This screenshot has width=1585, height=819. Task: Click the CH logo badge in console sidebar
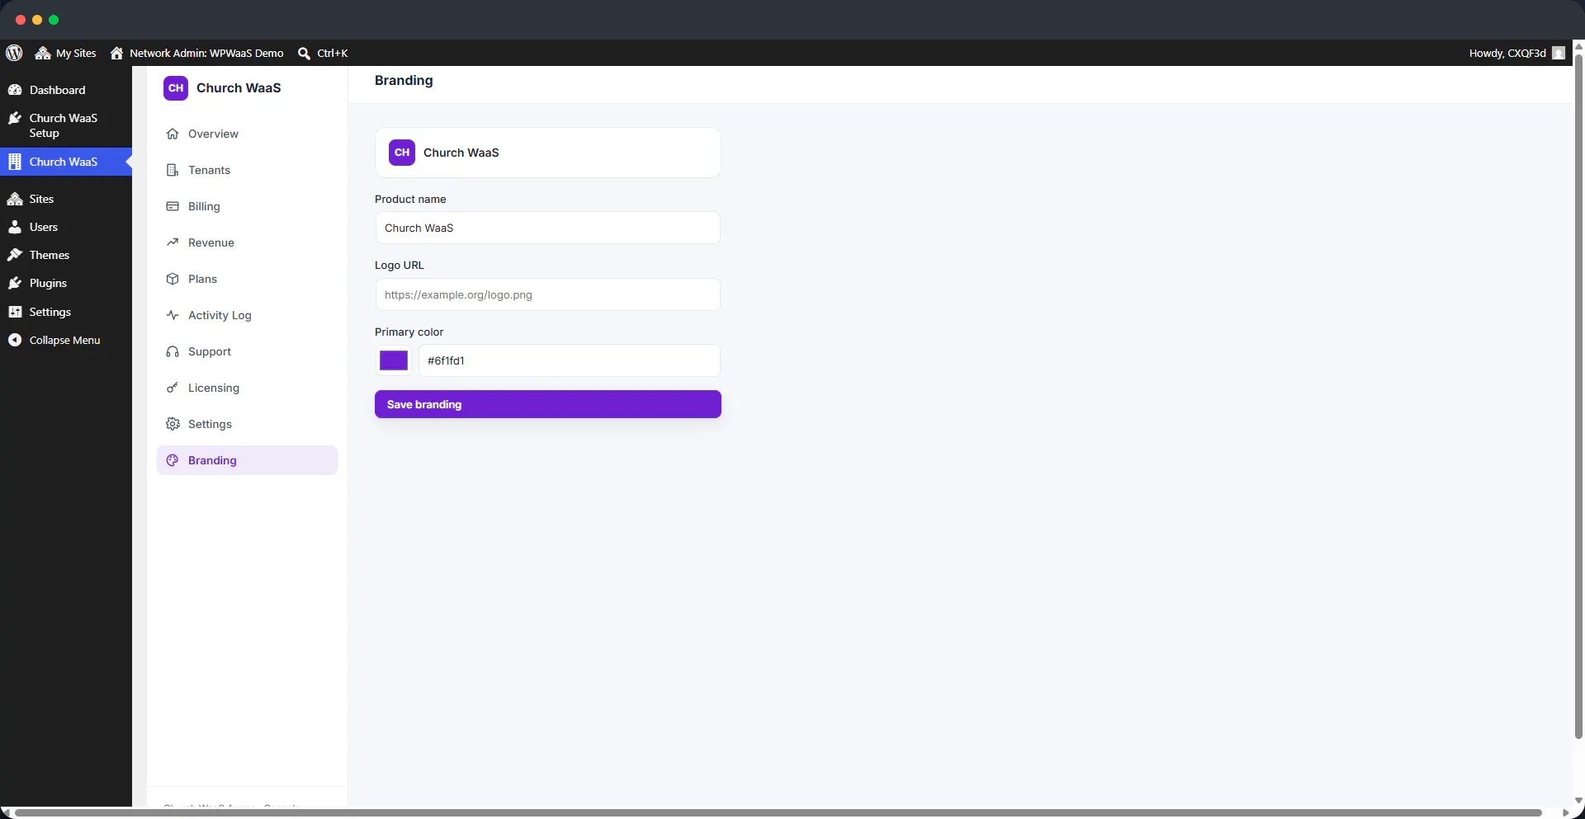[176, 88]
